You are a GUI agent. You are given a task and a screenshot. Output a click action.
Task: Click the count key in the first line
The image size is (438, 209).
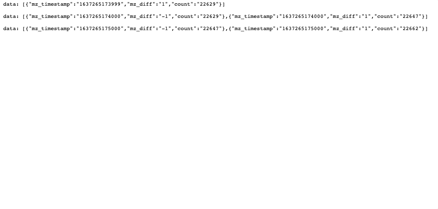click(182, 4)
